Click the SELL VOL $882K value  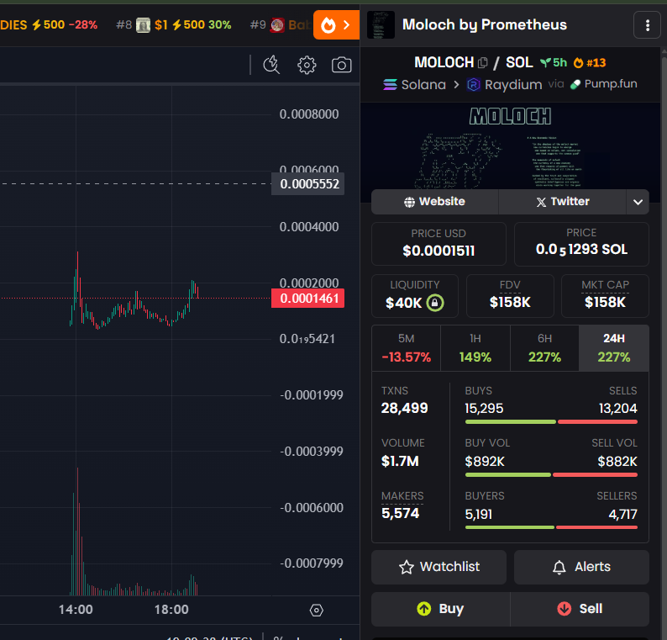[x=617, y=462]
